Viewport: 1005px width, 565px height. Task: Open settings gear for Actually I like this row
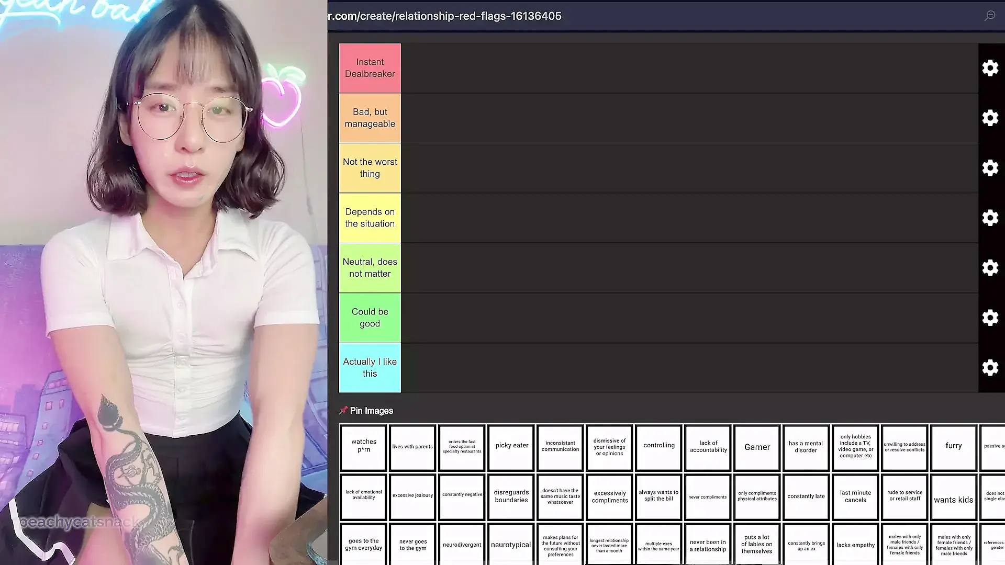coord(990,368)
